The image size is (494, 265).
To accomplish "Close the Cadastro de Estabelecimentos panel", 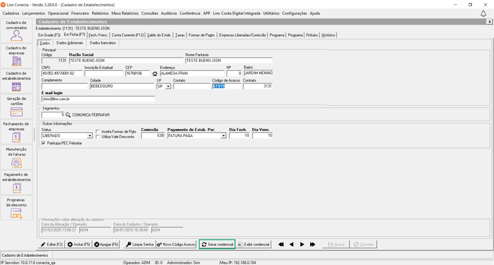I will pos(489,22).
